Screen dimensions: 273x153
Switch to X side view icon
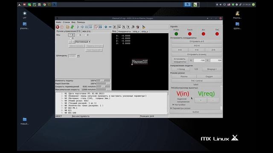(124, 27)
